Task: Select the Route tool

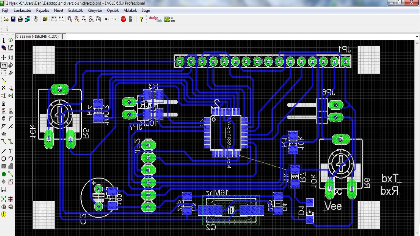Action: 4,141
